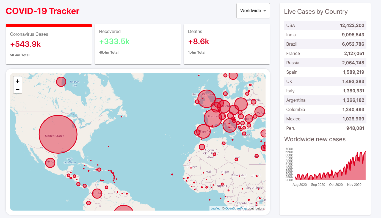Switch to the Deaths card
381x218 pixels.
227,44
